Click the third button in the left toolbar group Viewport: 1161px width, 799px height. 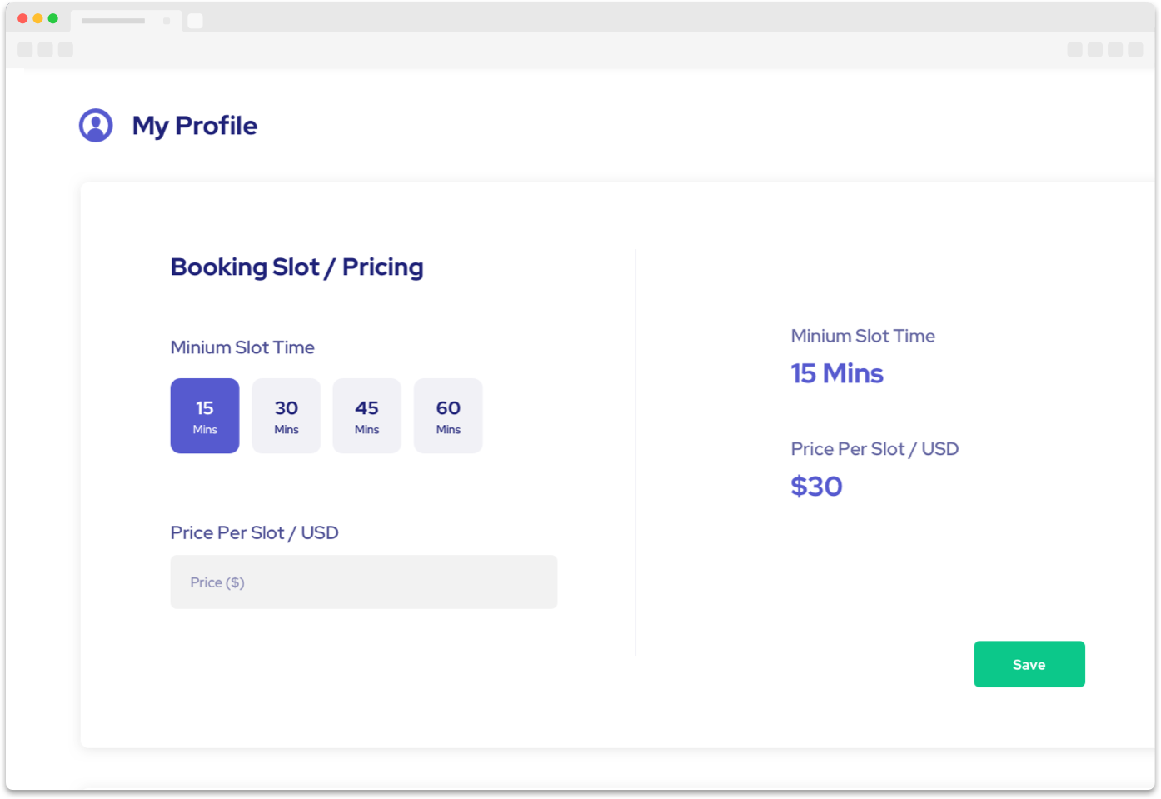tap(66, 50)
